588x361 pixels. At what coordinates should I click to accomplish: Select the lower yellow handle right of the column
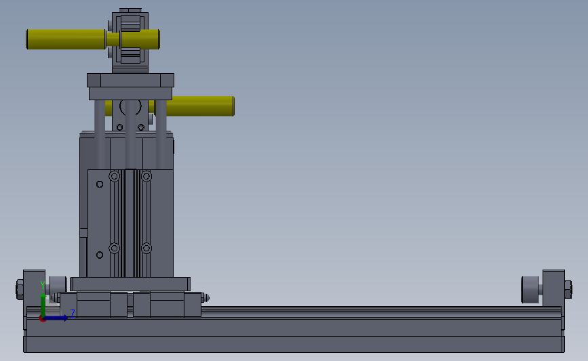200,106
